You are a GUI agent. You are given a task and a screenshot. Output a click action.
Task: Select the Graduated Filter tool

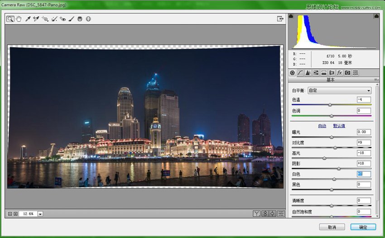80,19
